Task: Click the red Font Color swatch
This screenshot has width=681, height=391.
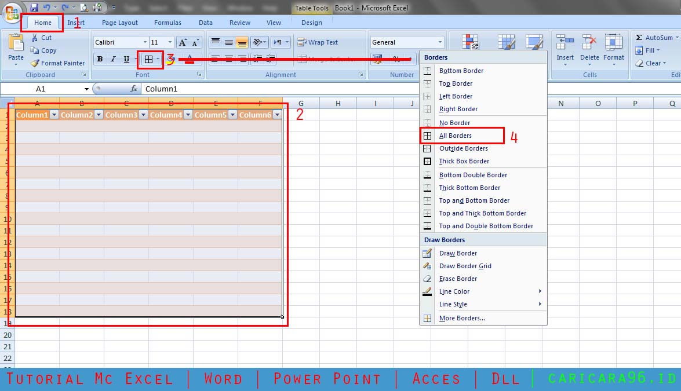Action: 188,59
